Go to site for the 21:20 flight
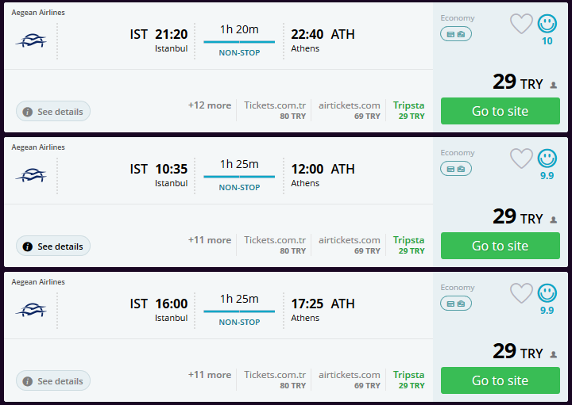 (500, 111)
